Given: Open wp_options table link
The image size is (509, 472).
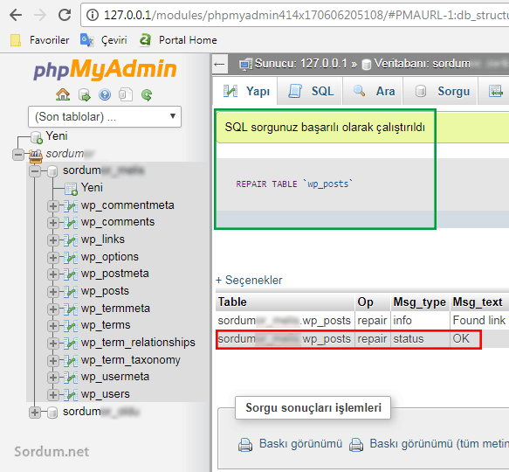Looking at the screenshot, I should [x=110, y=257].
